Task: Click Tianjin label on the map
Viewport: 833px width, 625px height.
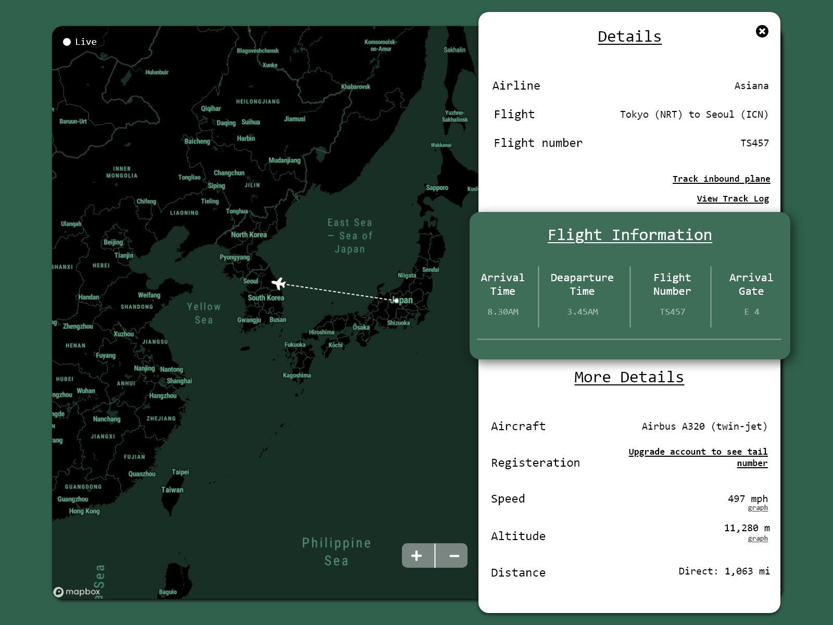Action: pos(124,255)
